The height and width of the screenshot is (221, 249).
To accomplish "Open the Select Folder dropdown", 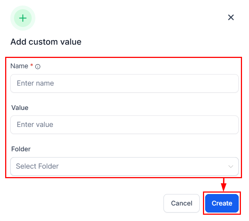I will (x=124, y=166).
